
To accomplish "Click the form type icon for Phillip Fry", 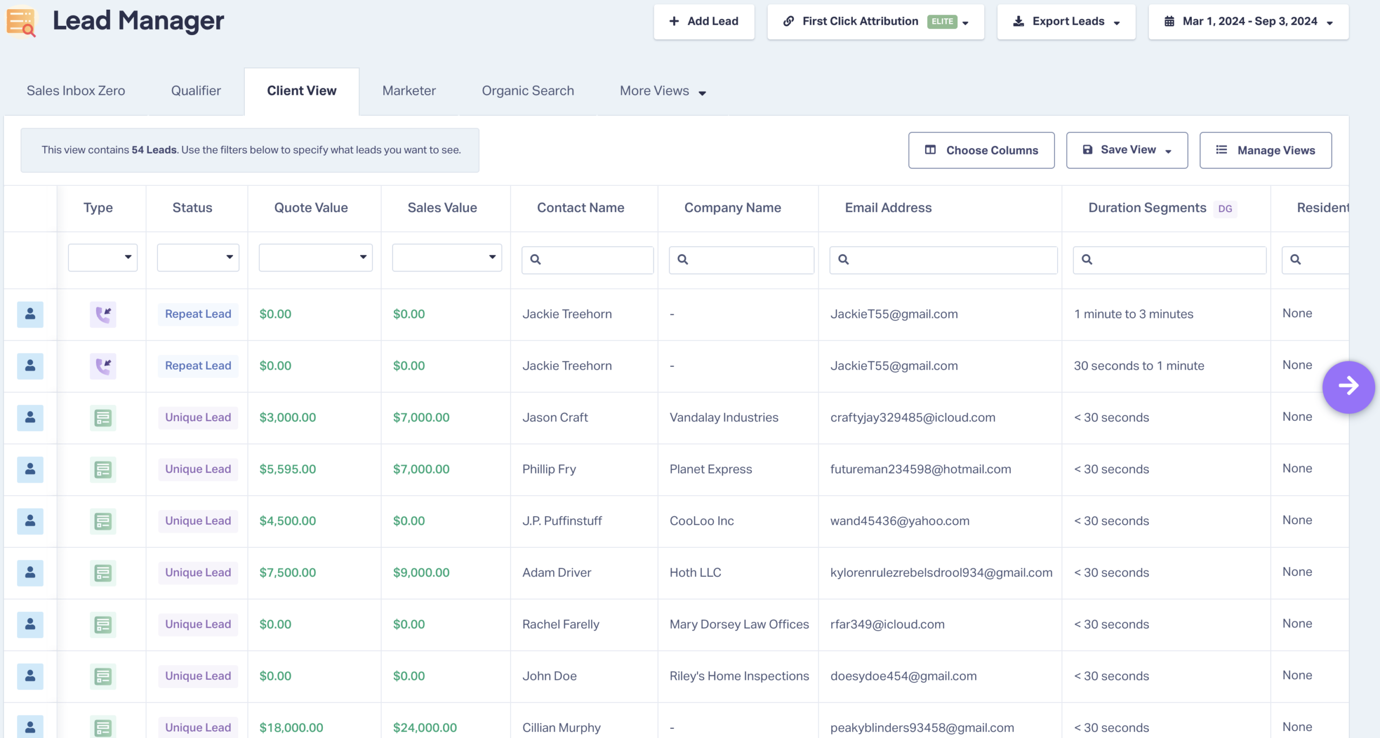I will click(x=103, y=469).
